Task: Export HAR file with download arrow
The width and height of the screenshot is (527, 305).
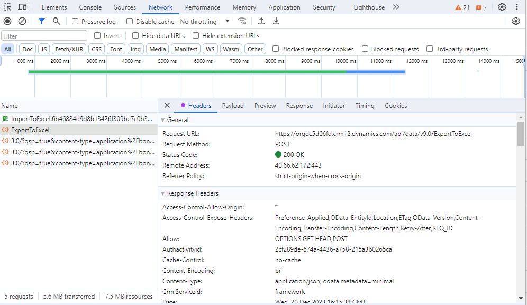Action: pyautogui.click(x=276, y=22)
